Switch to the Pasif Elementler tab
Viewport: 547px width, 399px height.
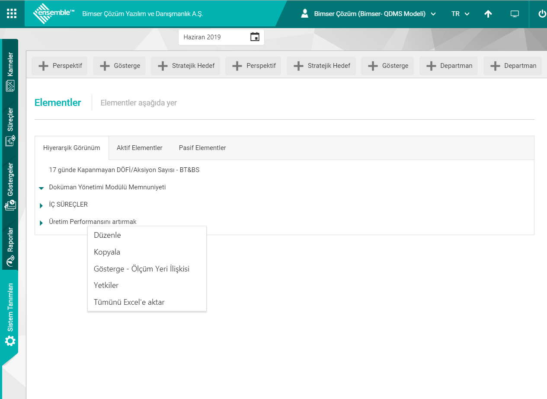tap(202, 148)
